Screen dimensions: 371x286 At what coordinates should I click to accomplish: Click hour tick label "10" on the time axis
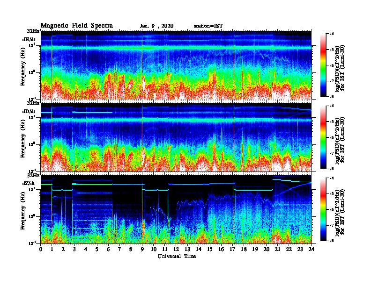coord(154,249)
